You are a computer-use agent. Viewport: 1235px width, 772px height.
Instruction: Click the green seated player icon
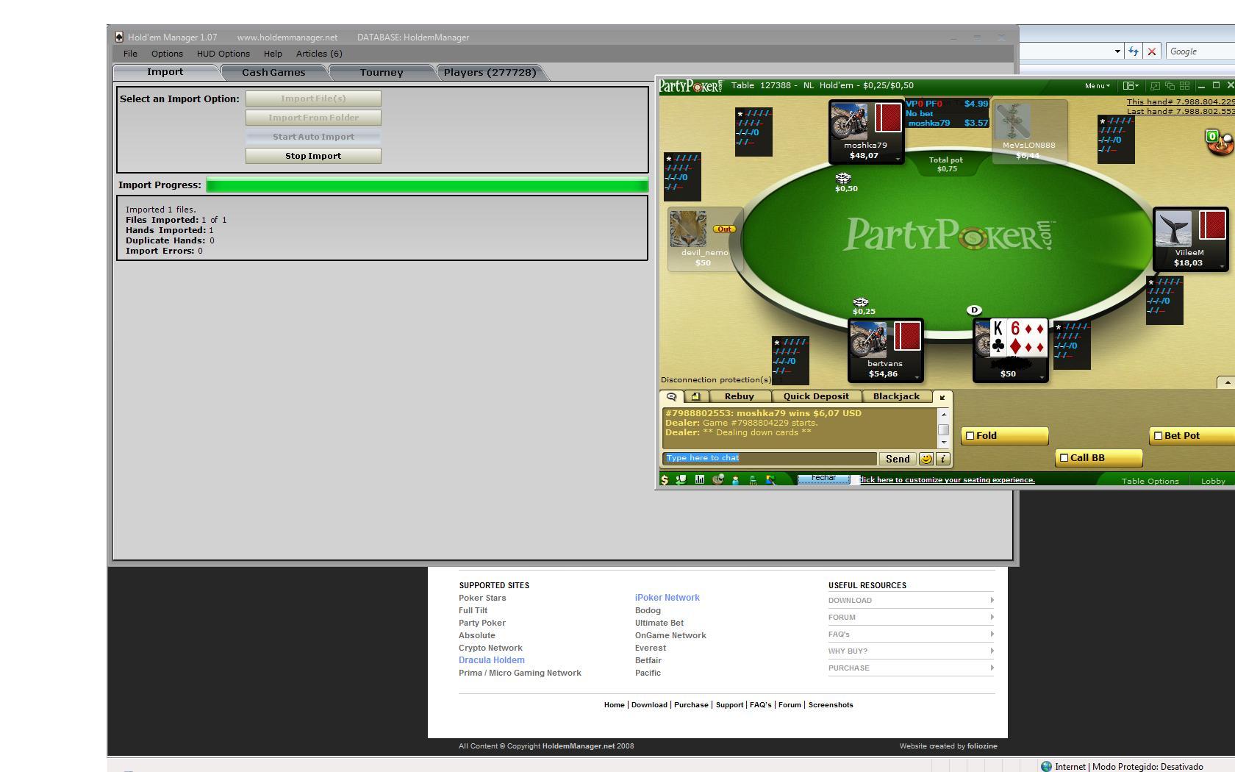pos(753,480)
